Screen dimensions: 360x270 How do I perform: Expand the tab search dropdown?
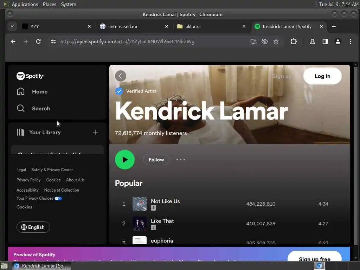click(x=12, y=27)
